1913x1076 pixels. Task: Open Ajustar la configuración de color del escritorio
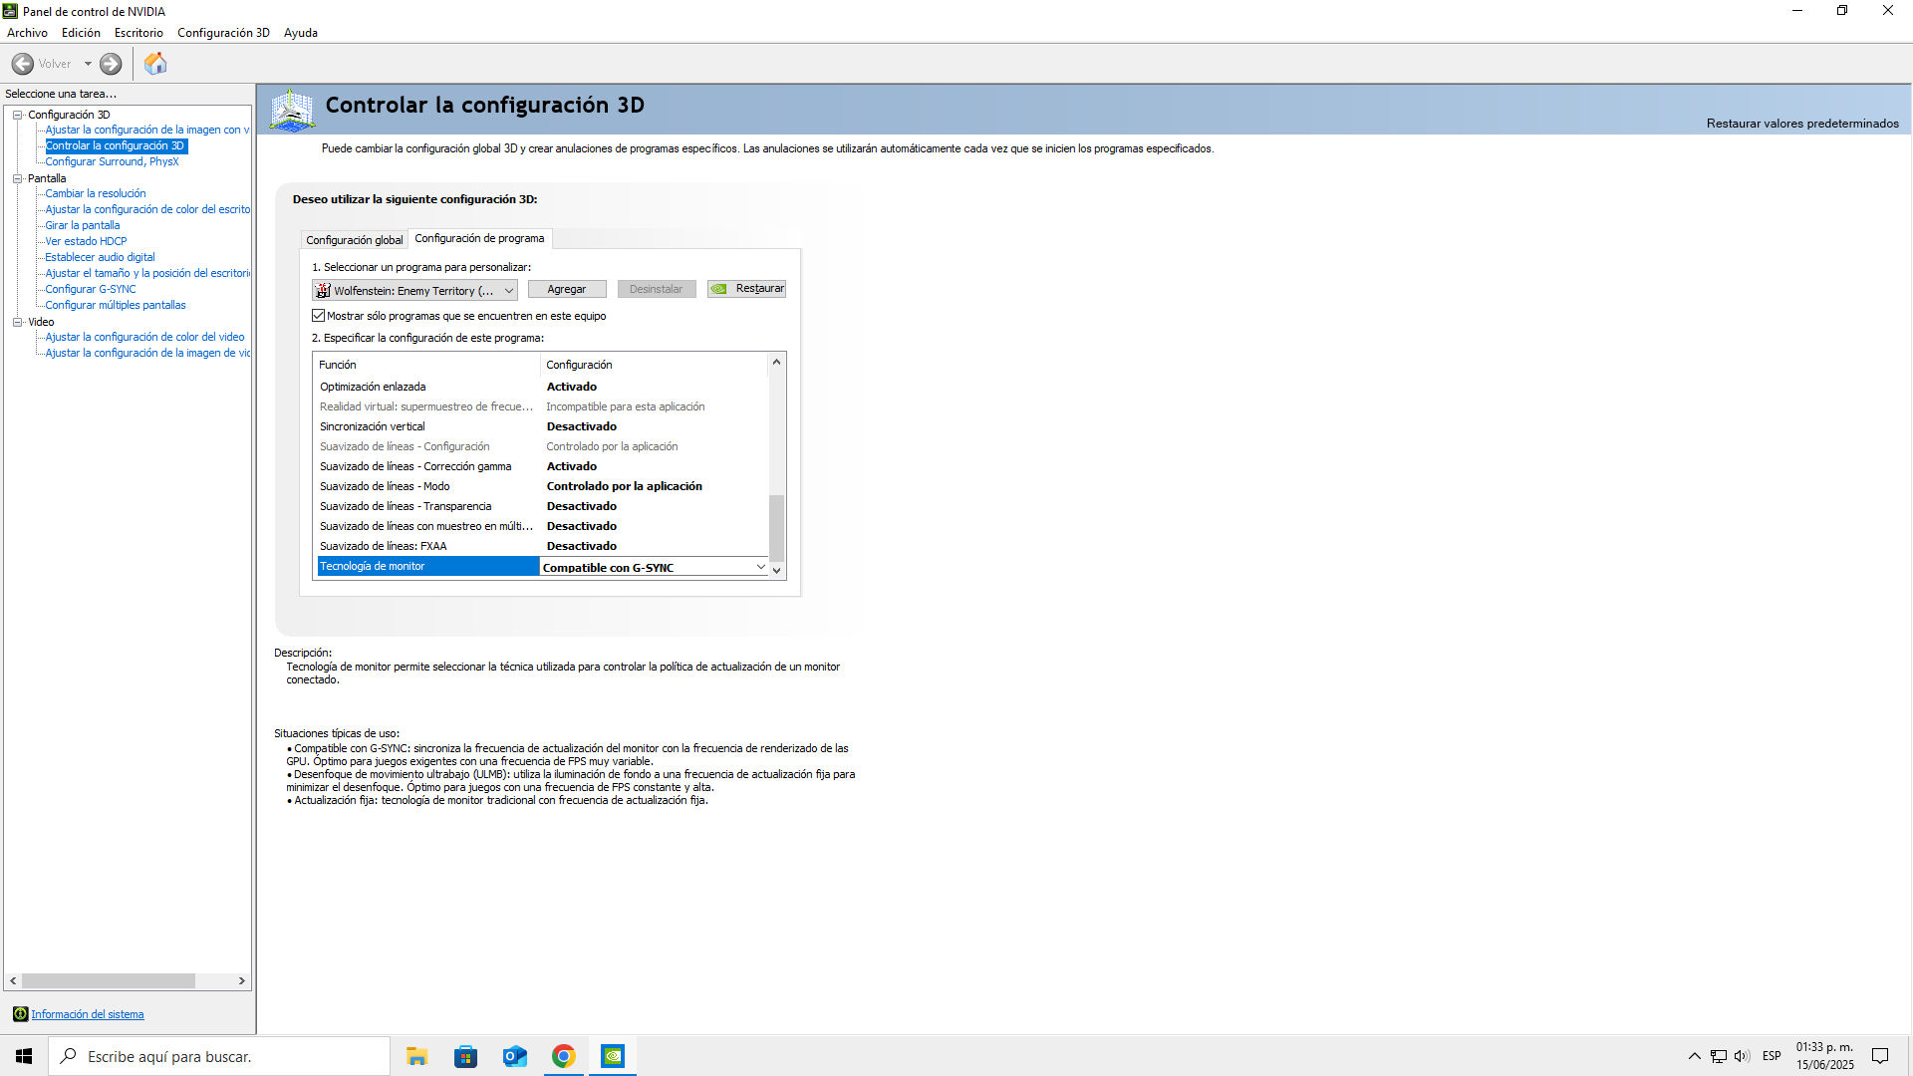click(147, 209)
